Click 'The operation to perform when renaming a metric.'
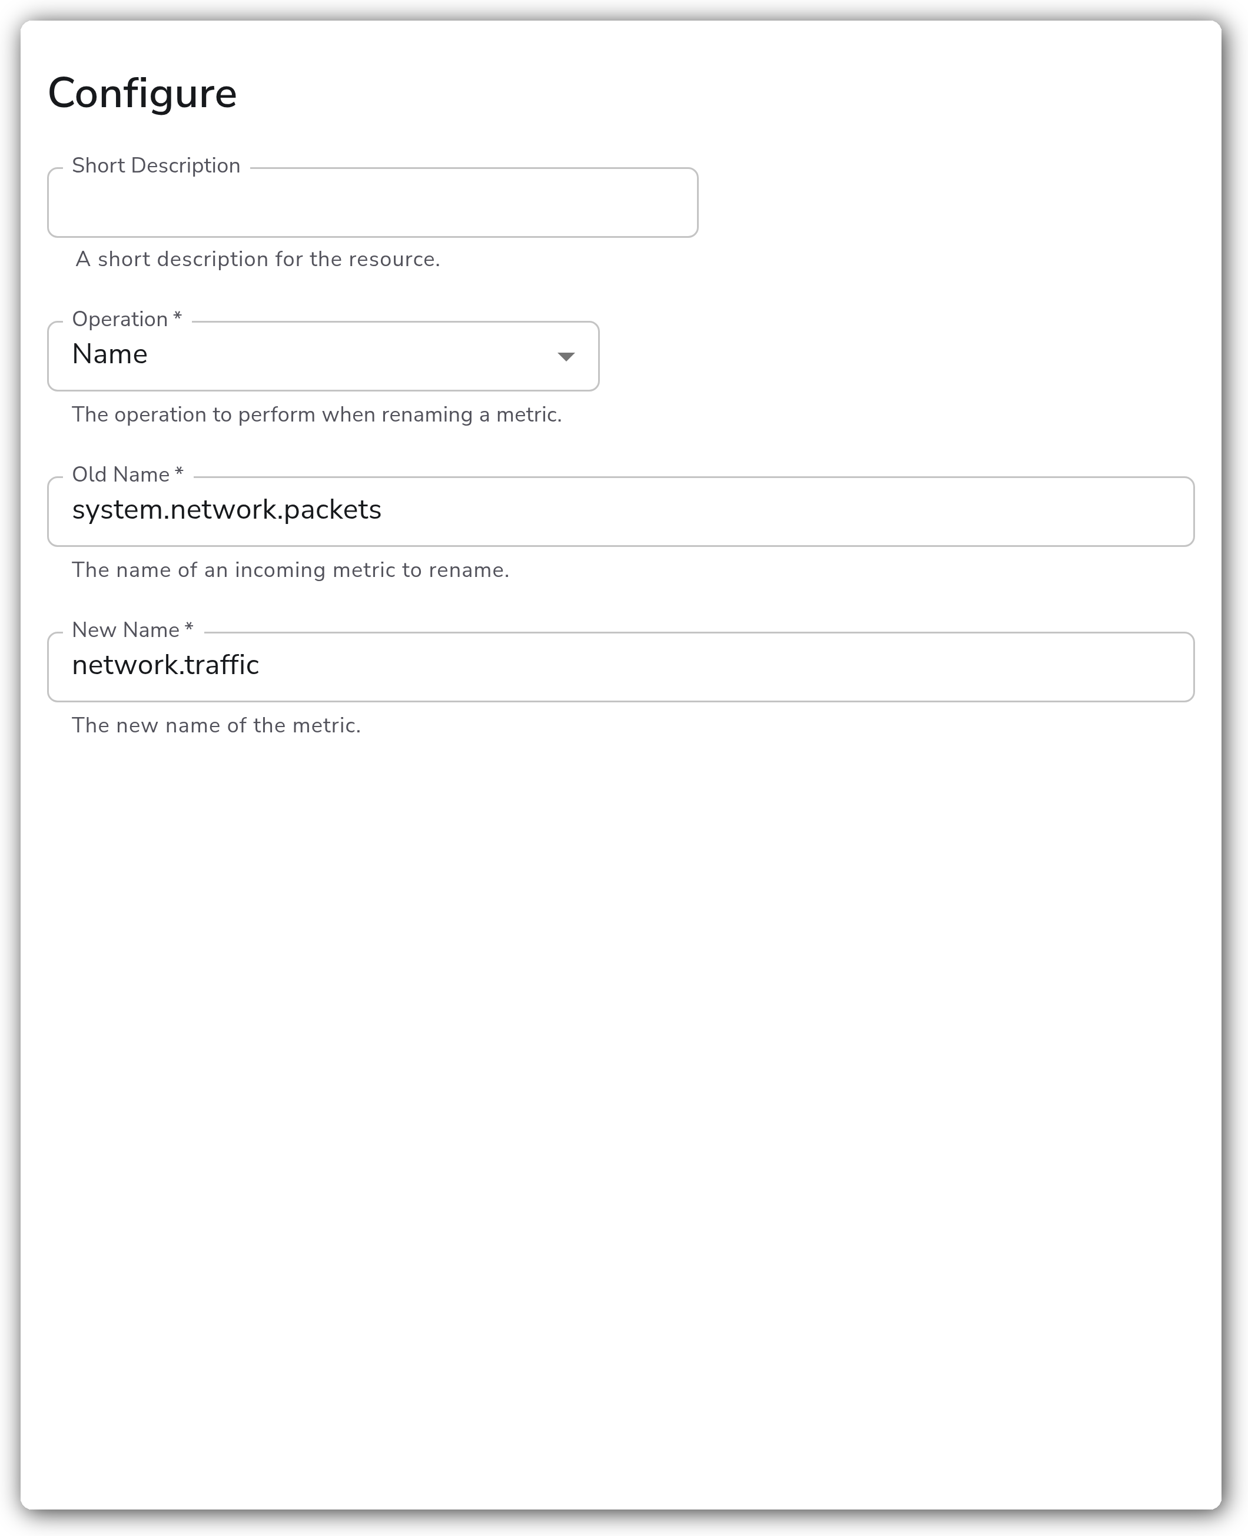This screenshot has height=1536, width=1248. (x=317, y=414)
